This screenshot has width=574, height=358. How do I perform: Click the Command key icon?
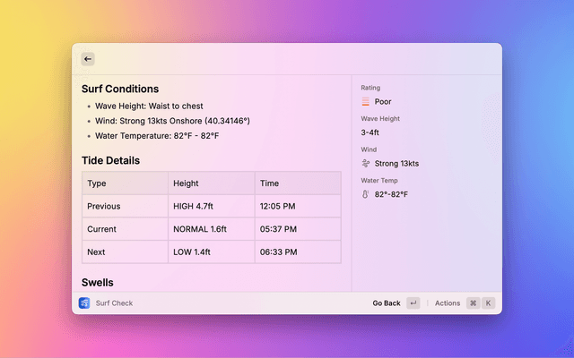473,303
